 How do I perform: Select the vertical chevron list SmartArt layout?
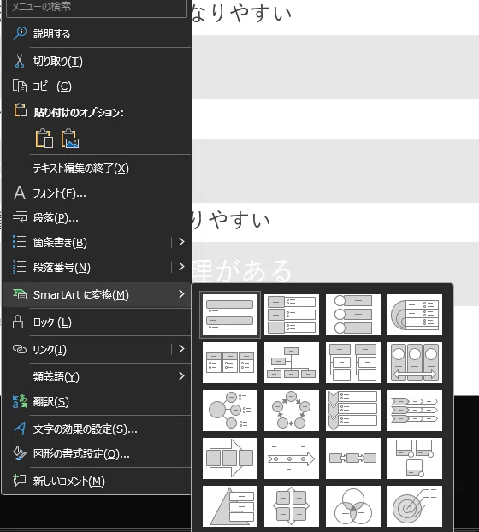353,411
